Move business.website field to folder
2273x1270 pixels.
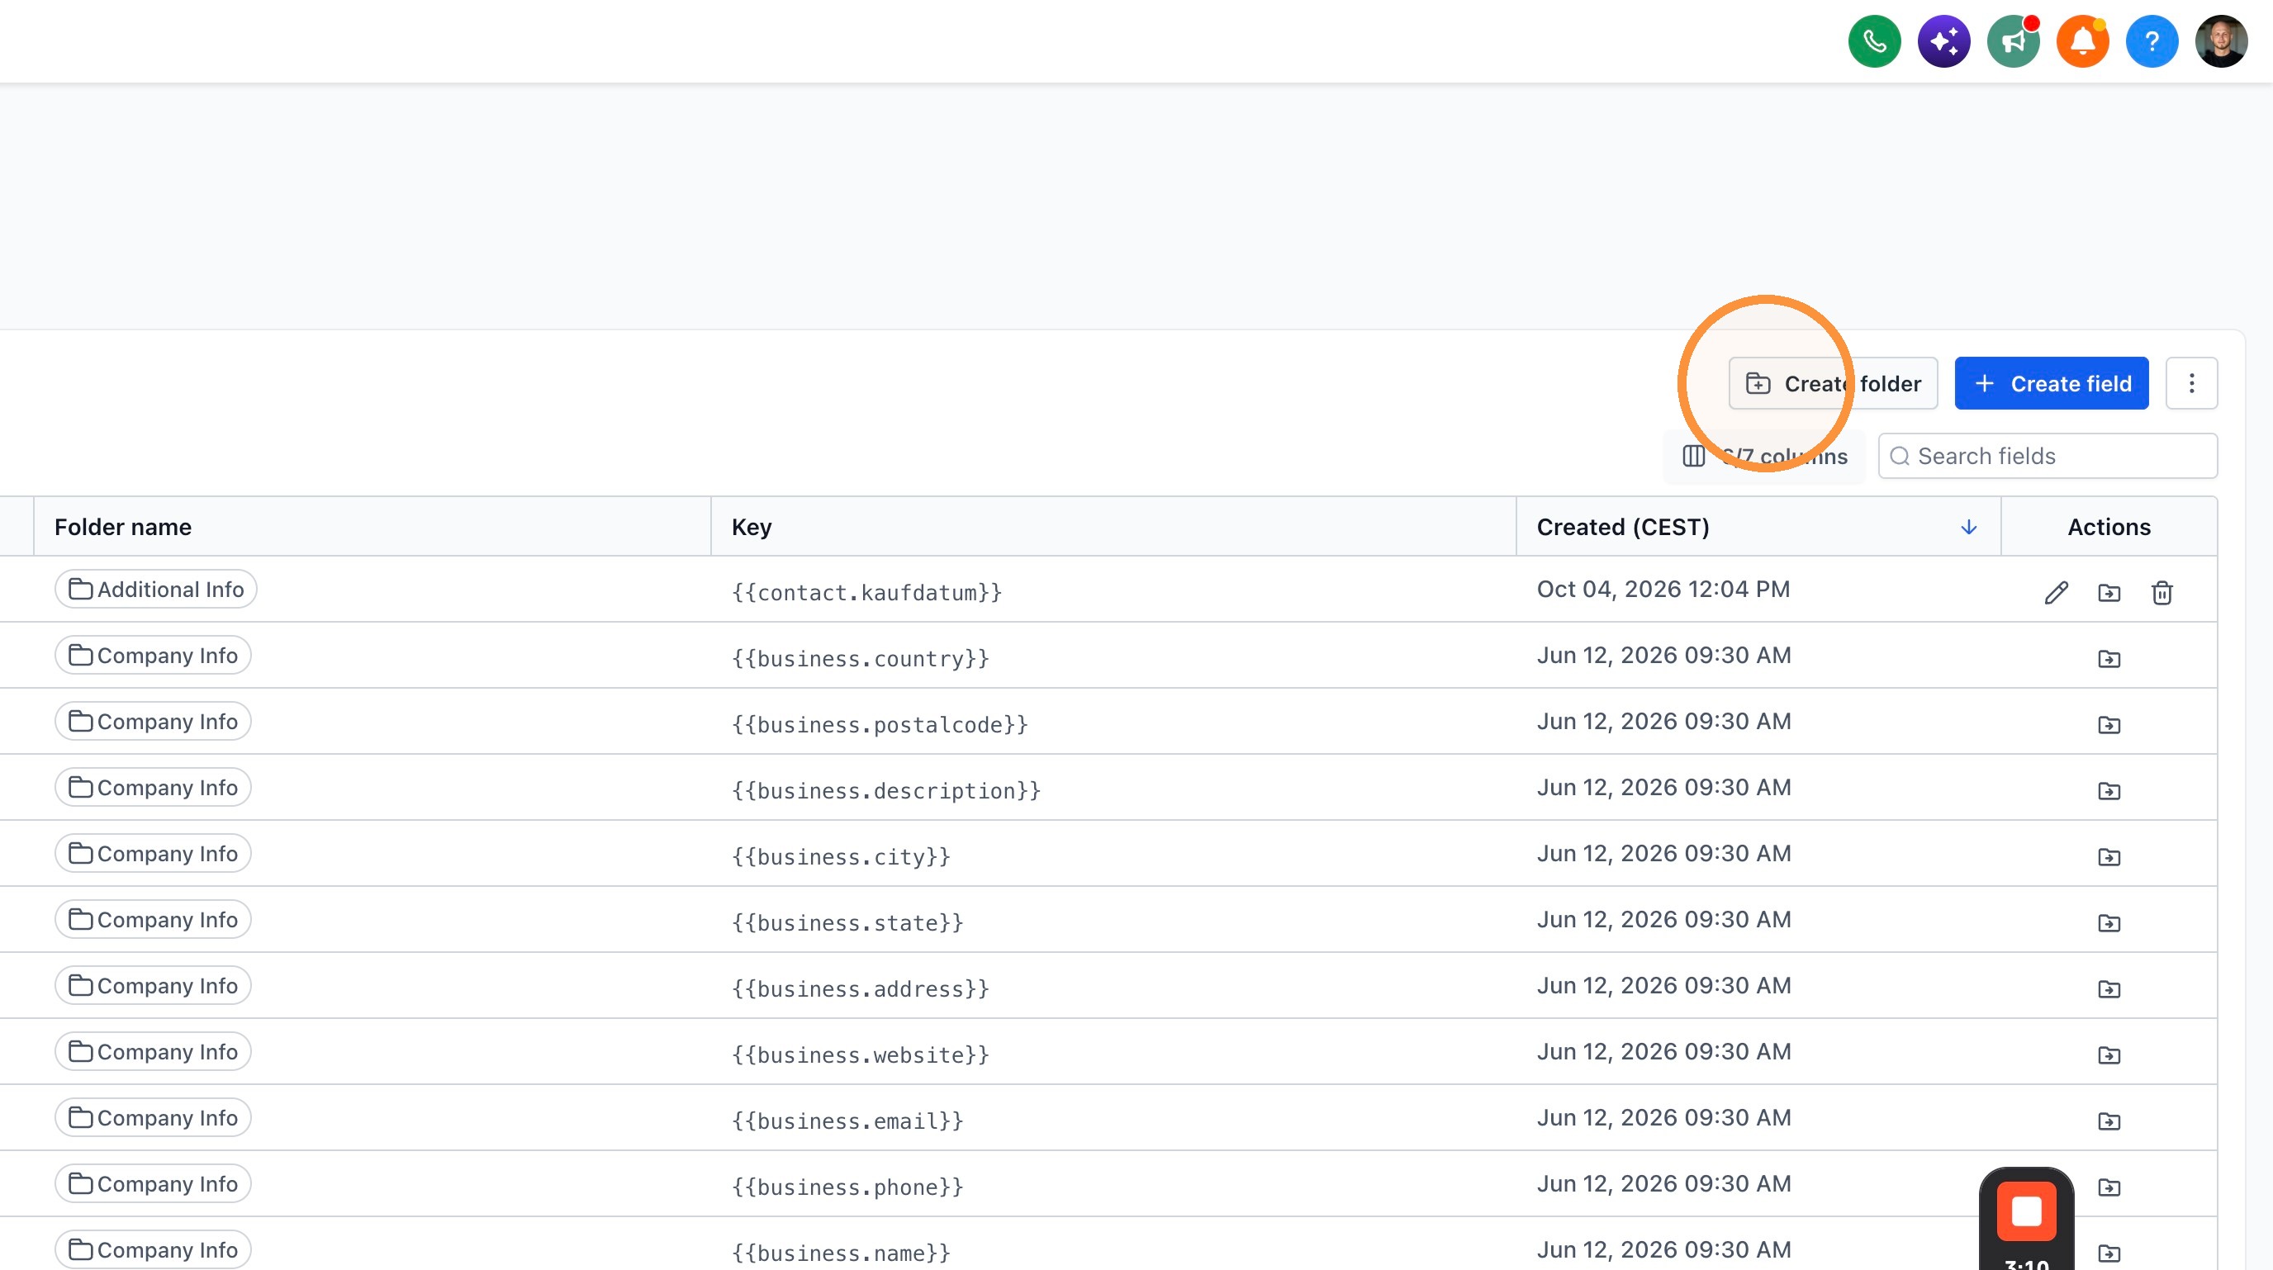coord(2109,1055)
